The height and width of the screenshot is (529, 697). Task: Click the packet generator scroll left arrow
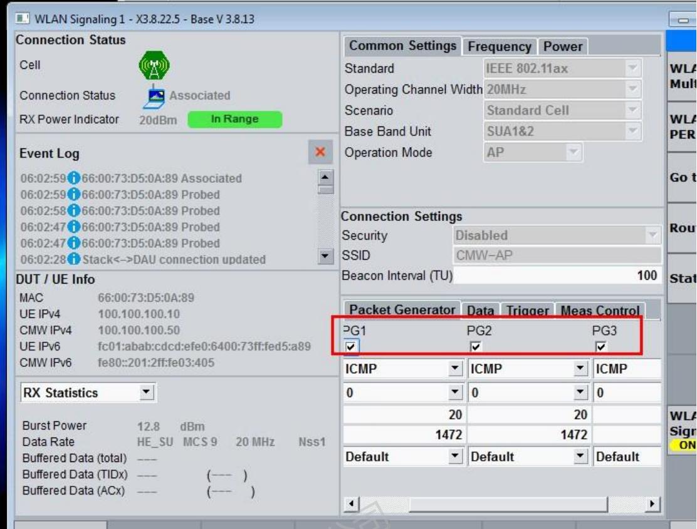351,504
